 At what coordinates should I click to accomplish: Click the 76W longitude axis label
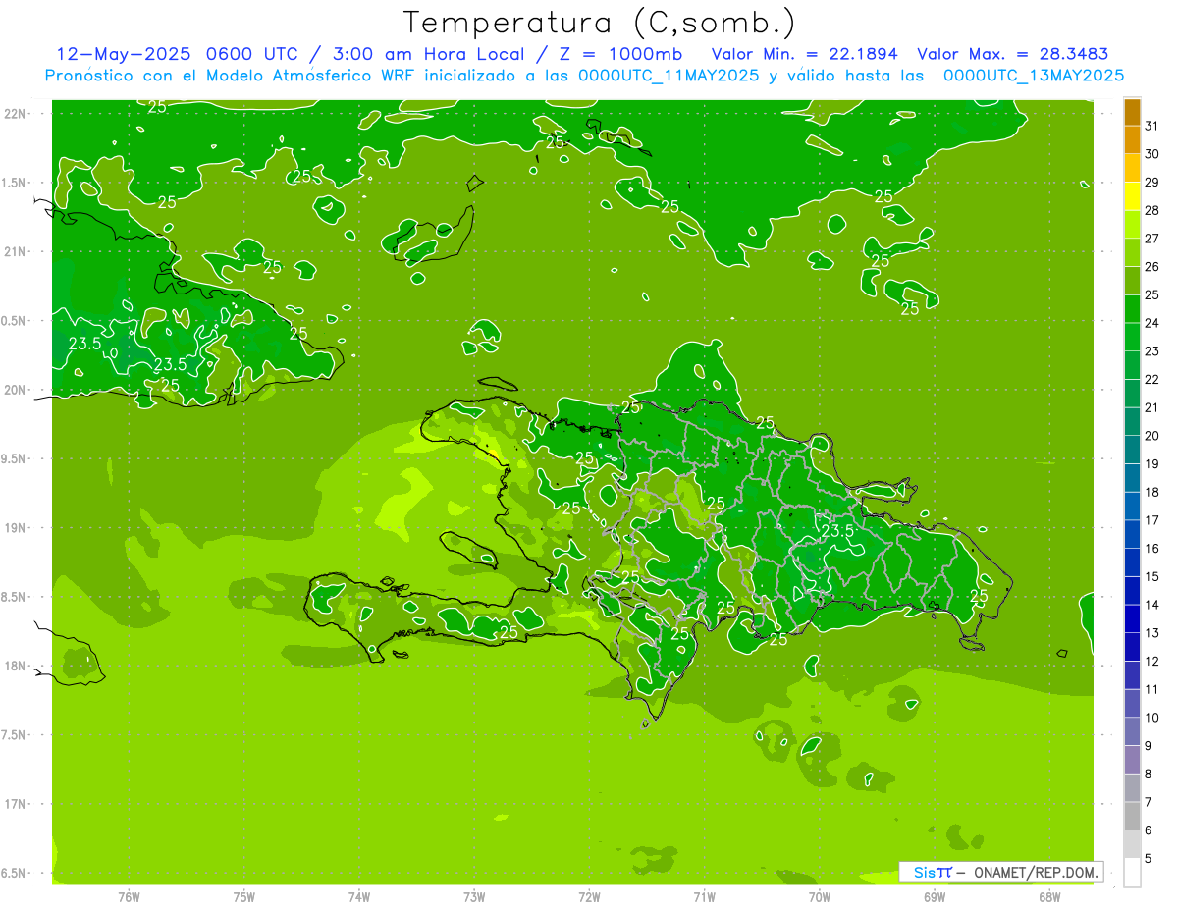click(130, 896)
